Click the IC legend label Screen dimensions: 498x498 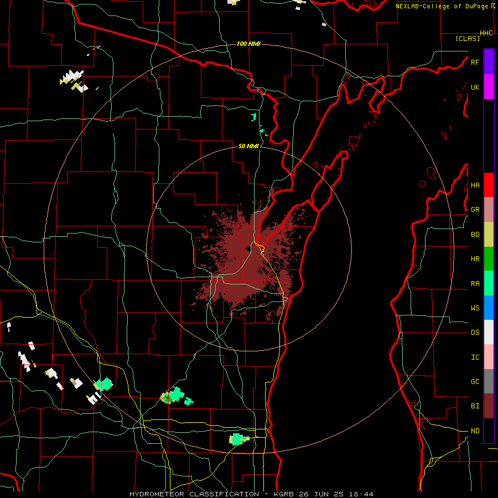tap(475, 357)
